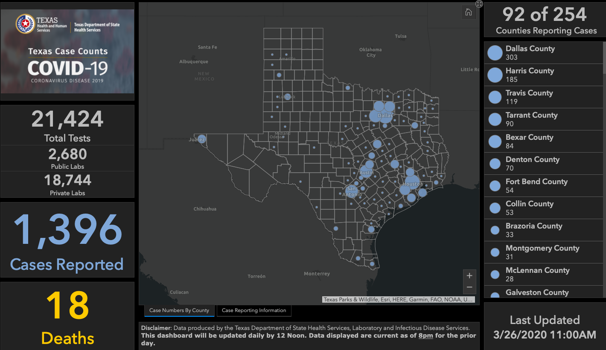Select Travis County in the county list

tap(529, 97)
